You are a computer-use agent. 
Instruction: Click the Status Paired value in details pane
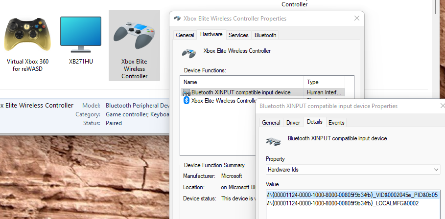tap(114, 123)
